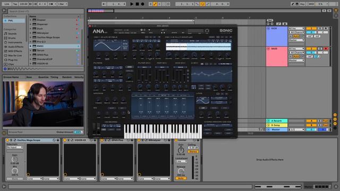Viewport: 340px width, 191px height.
Task: Click the browser search field
Action: pyautogui.click(x=46, y=11)
